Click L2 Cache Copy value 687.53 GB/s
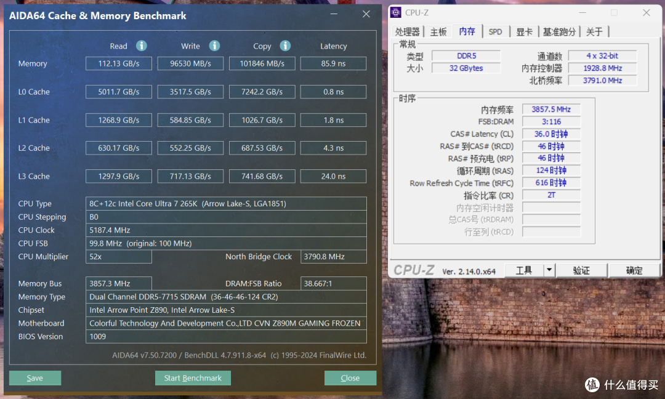 click(x=262, y=148)
